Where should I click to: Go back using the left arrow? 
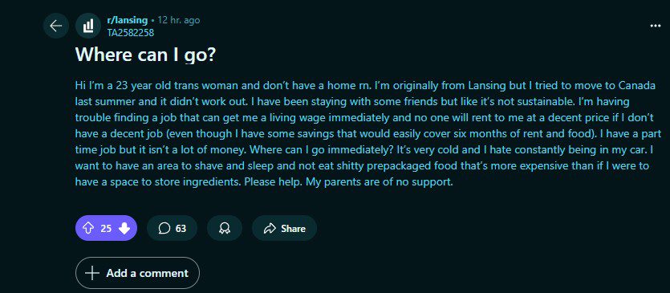coord(56,26)
